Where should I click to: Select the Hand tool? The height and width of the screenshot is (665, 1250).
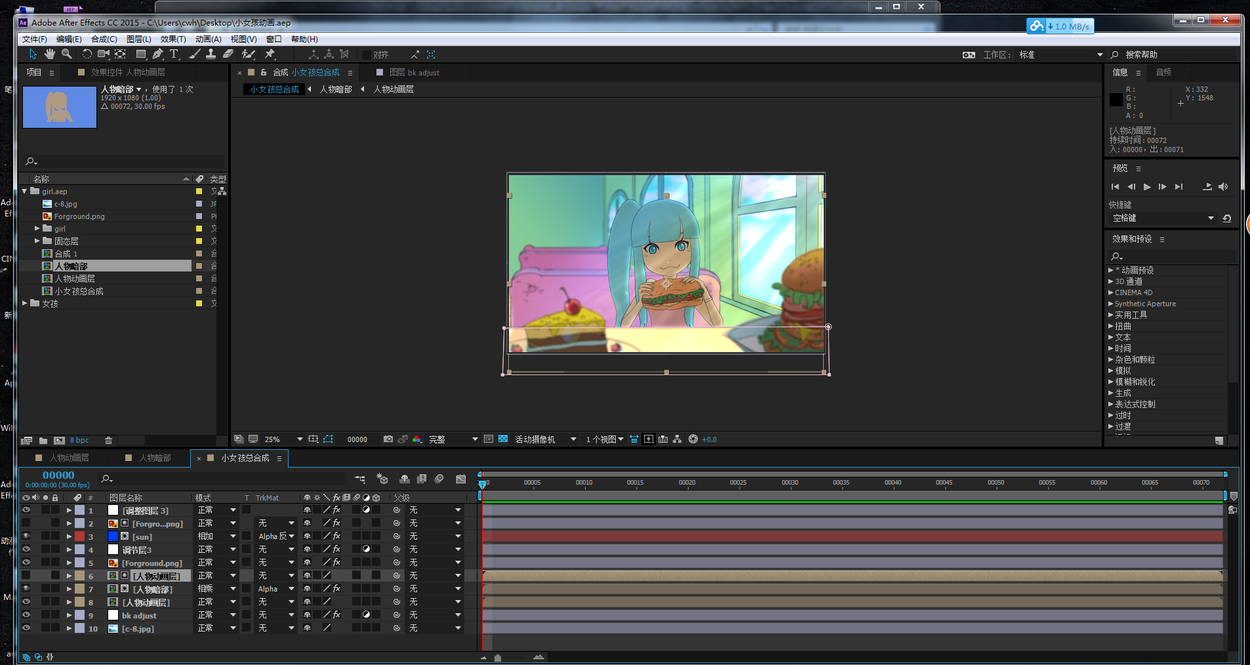pyautogui.click(x=50, y=54)
